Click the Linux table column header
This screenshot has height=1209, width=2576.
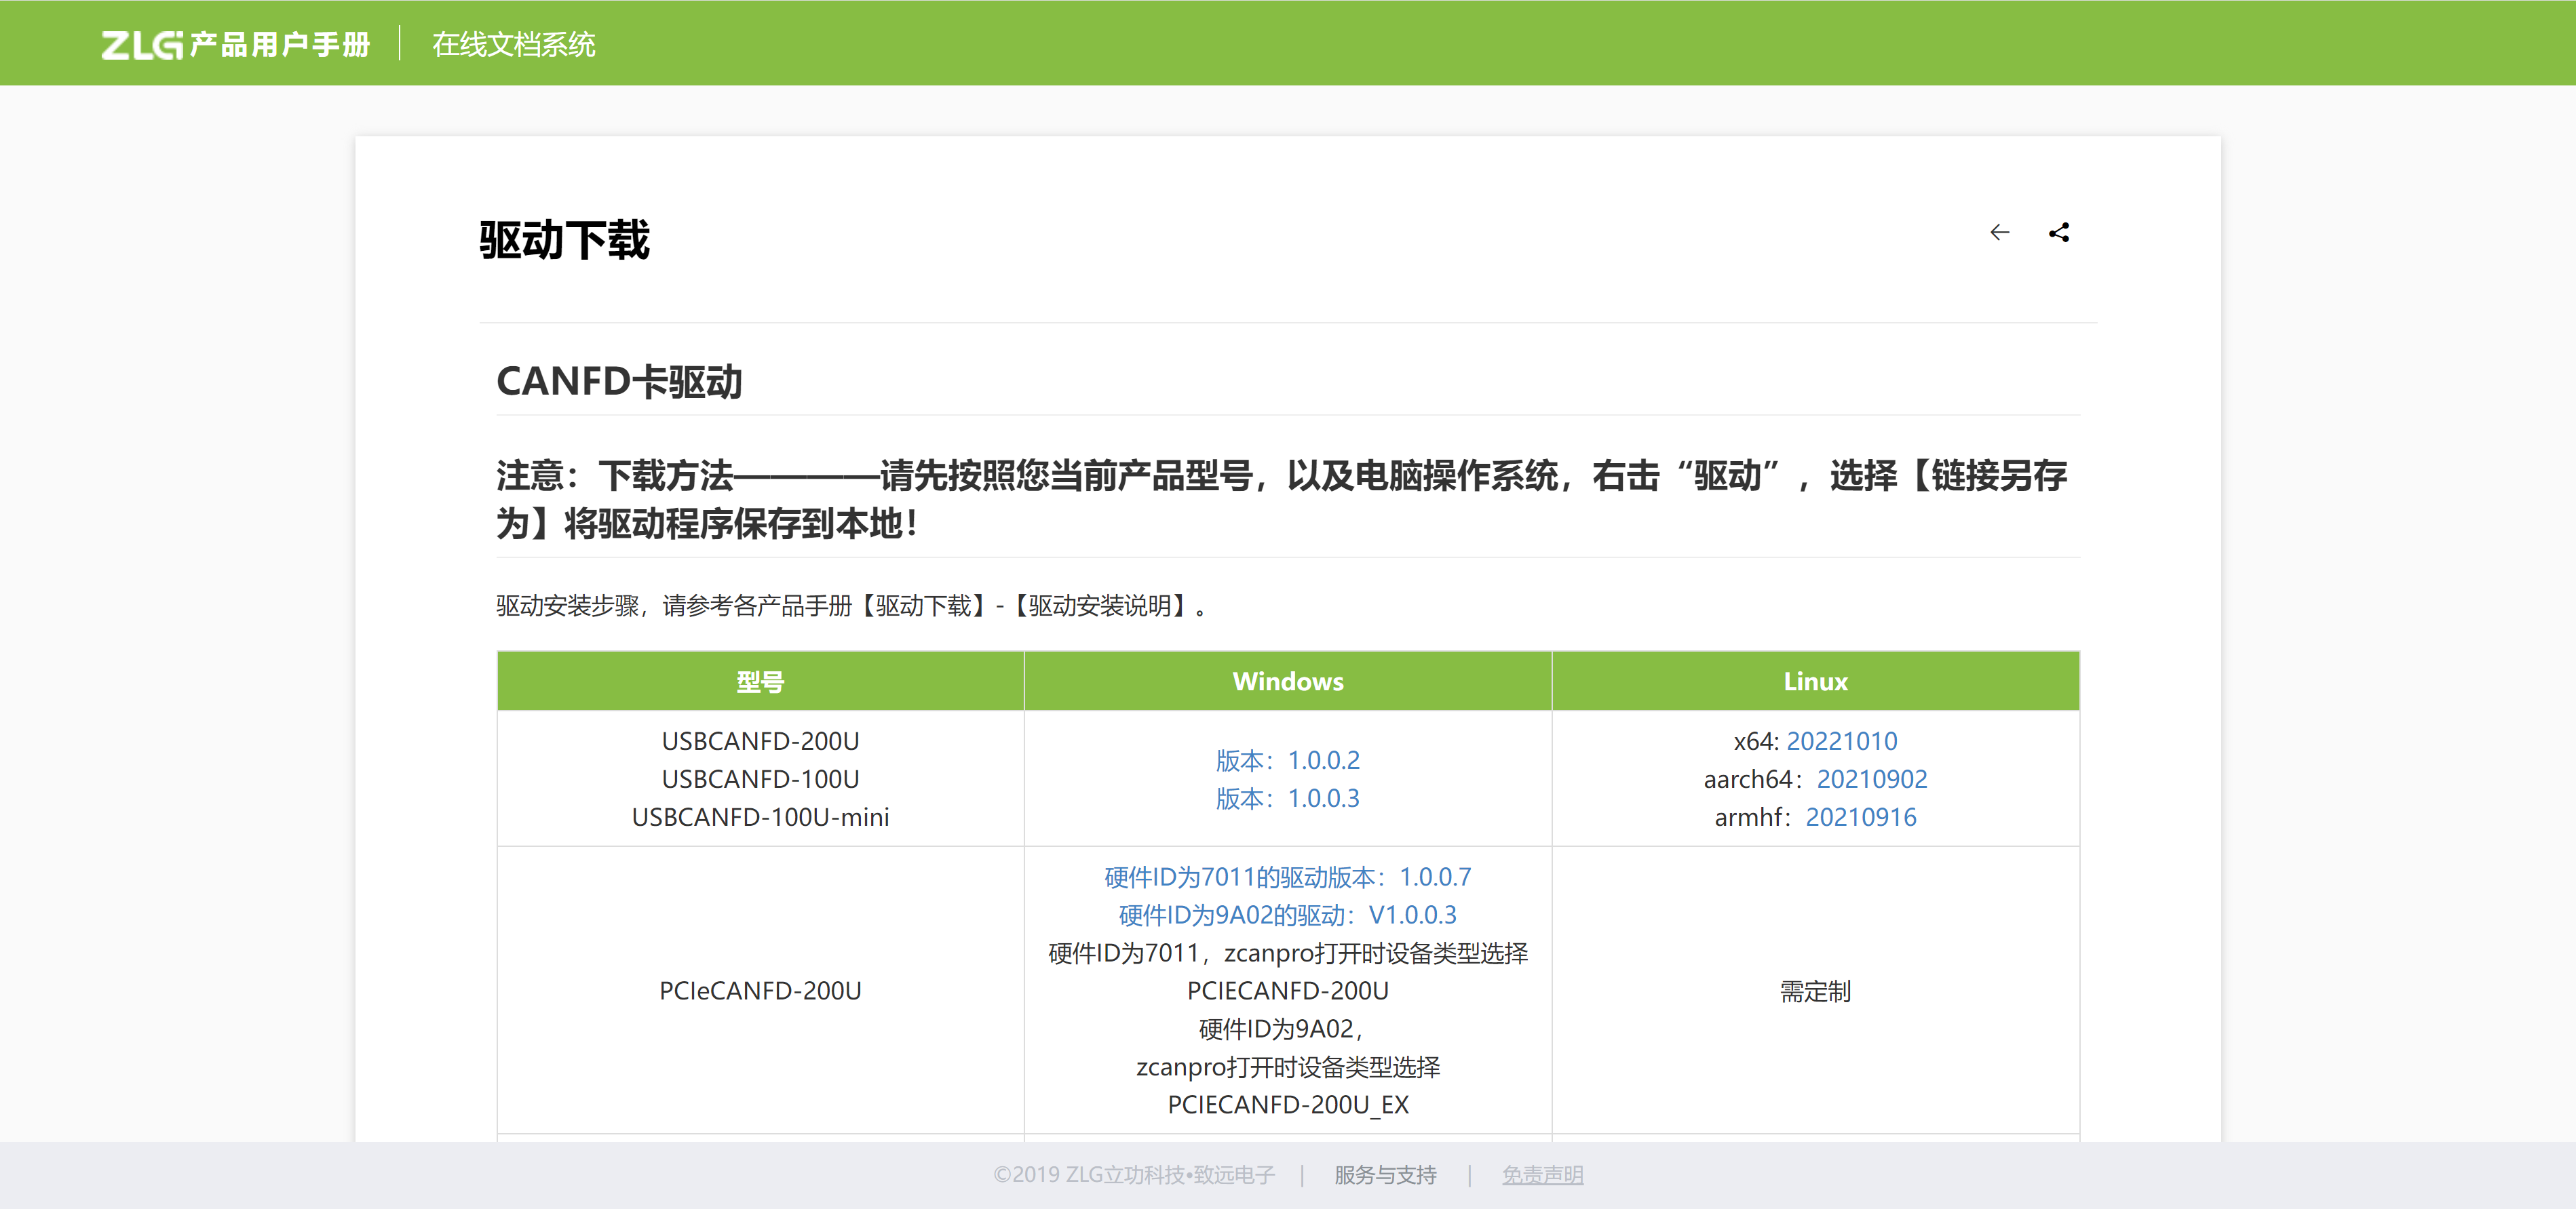[1815, 681]
